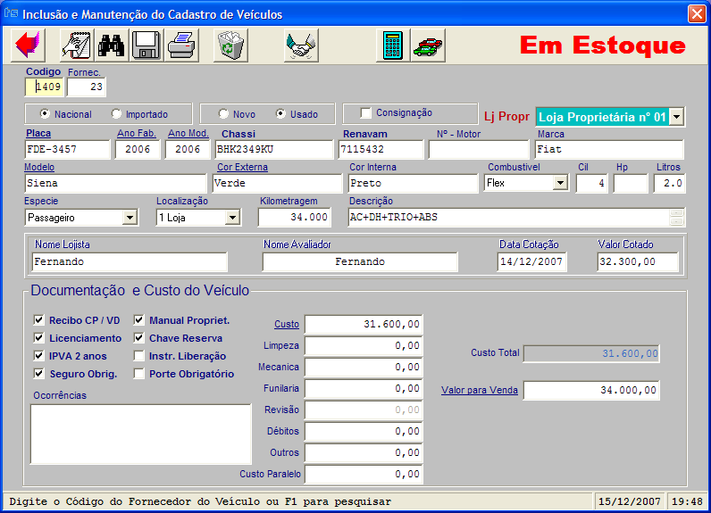Choose the Novo radio option
This screenshot has width=711, height=513.
click(223, 113)
